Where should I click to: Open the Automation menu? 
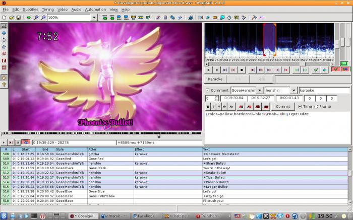(95, 10)
